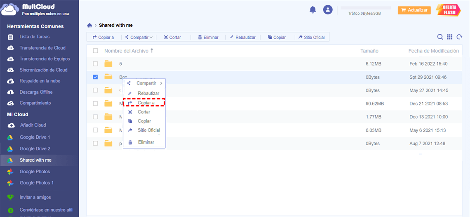
Task: Click Añadir Cloud
Action: [x=33, y=125]
